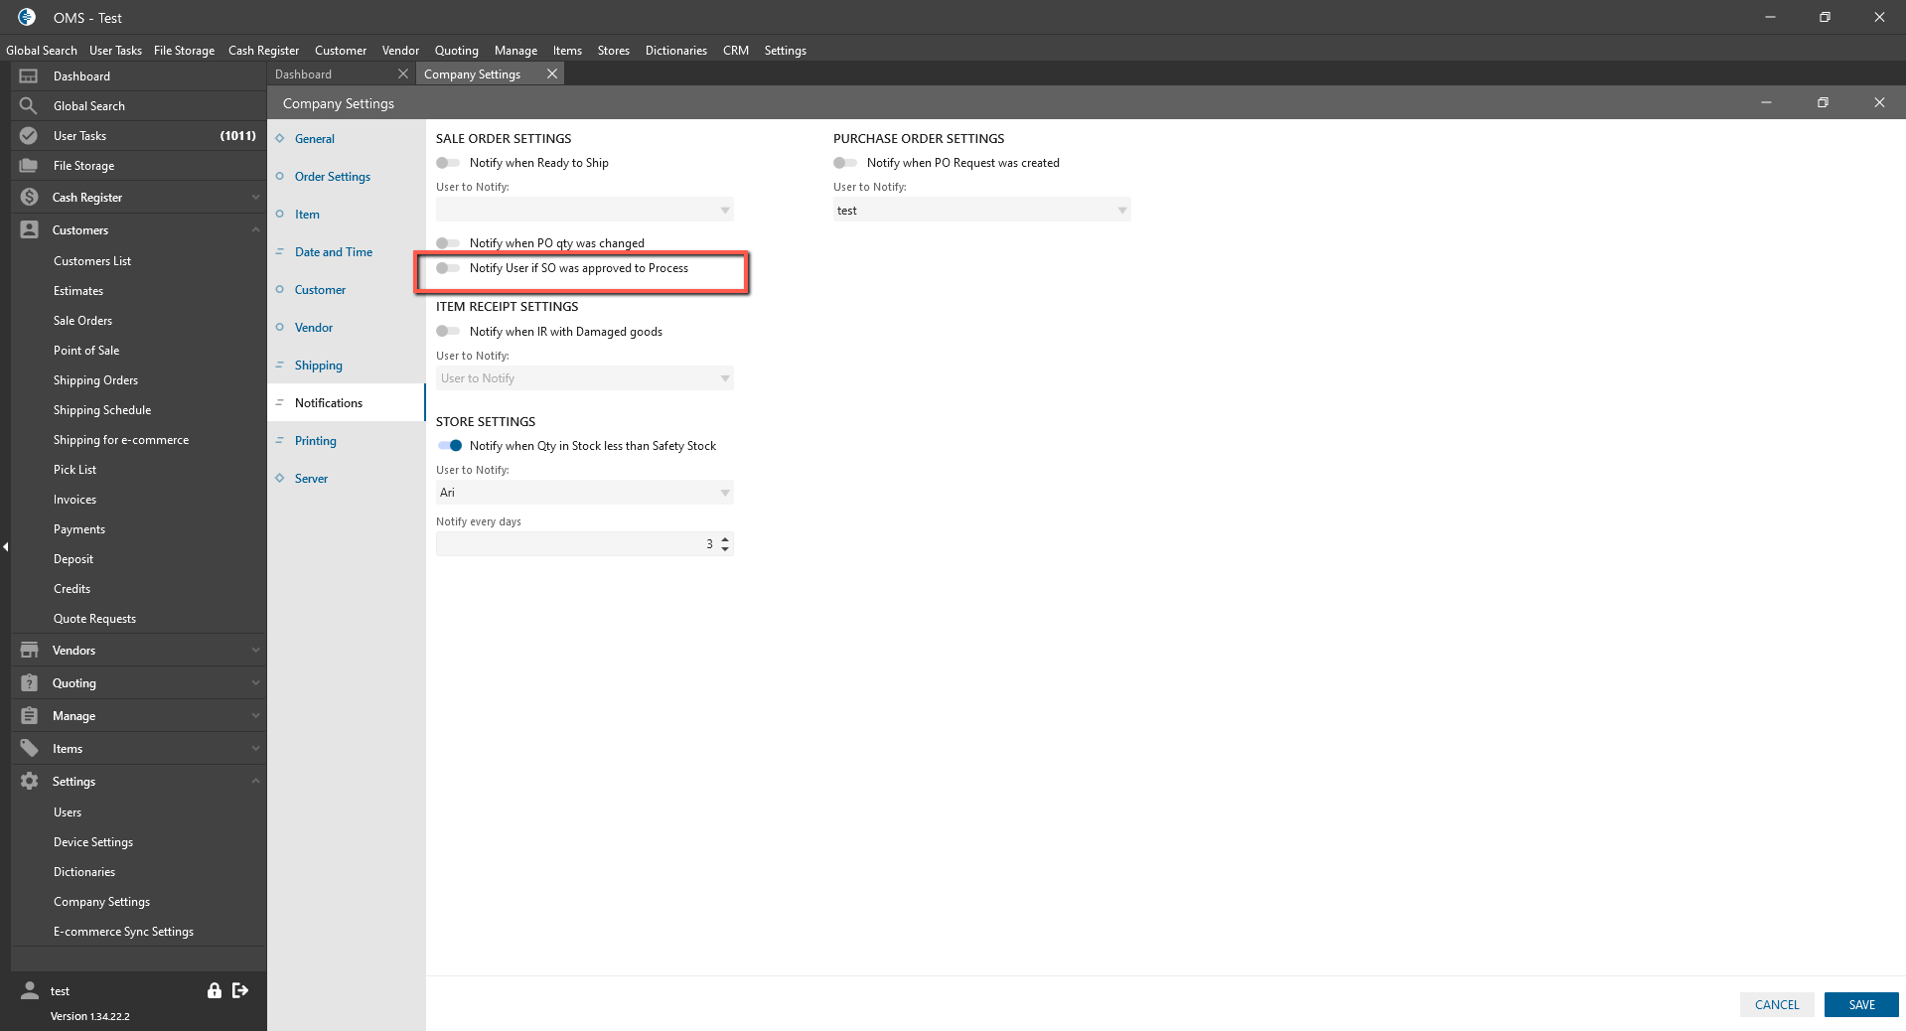Click the Customers person icon
Image resolution: width=1906 pixels, height=1031 pixels.
tap(29, 230)
